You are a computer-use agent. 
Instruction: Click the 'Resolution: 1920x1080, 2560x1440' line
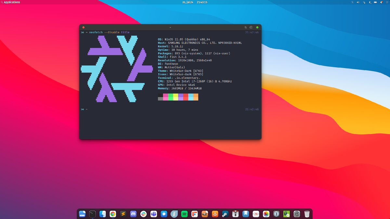coord(185,60)
